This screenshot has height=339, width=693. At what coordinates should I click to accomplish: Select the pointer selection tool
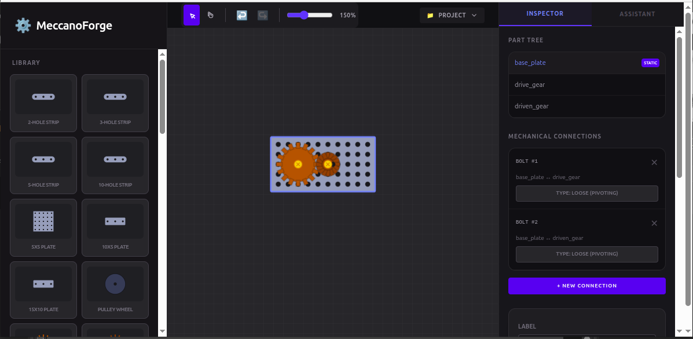pyautogui.click(x=192, y=15)
